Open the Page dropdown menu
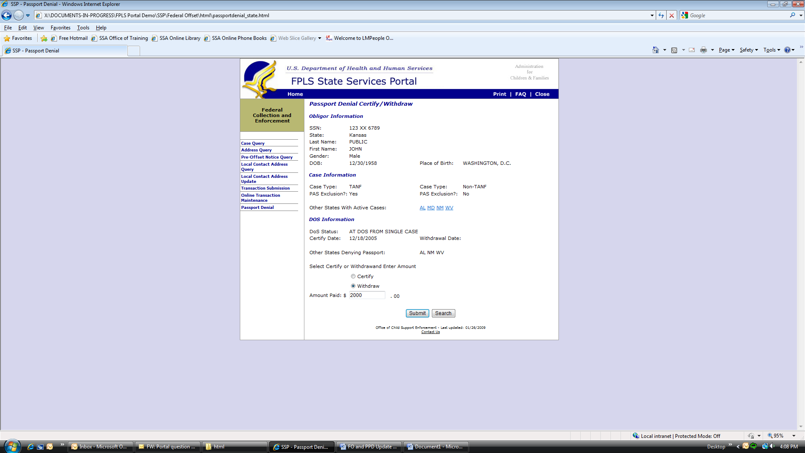The image size is (805, 453). (x=727, y=50)
